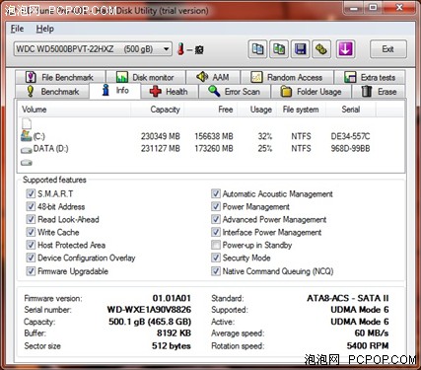The width and height of the screenshot is (421, 370).
Task: Select serial DE34-557C cell
Action: [x=350, y=136]
